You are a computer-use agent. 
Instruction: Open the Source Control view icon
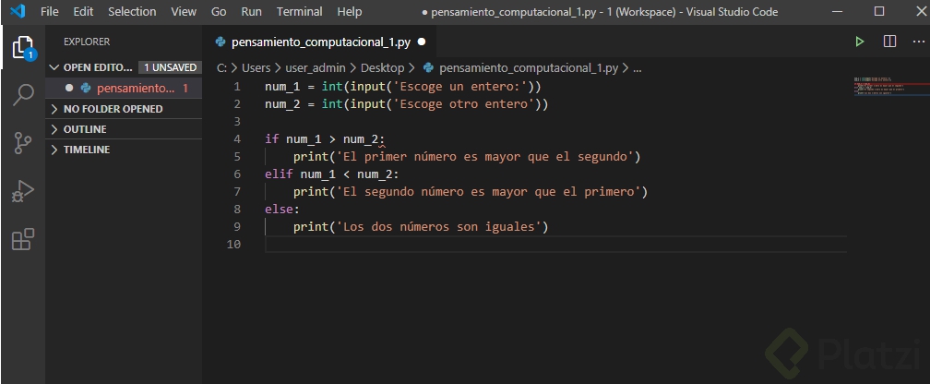point(23,143)
